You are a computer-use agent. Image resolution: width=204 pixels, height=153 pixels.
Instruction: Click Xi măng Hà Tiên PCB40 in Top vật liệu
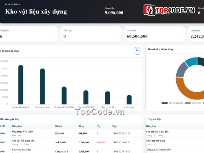159,150
